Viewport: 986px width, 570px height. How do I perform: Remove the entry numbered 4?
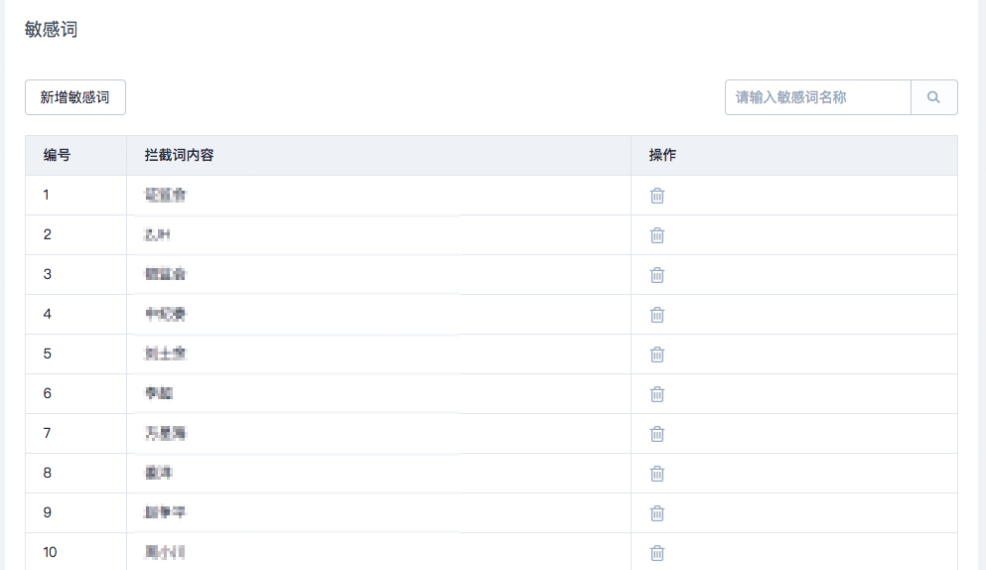[x=656, y=315]
